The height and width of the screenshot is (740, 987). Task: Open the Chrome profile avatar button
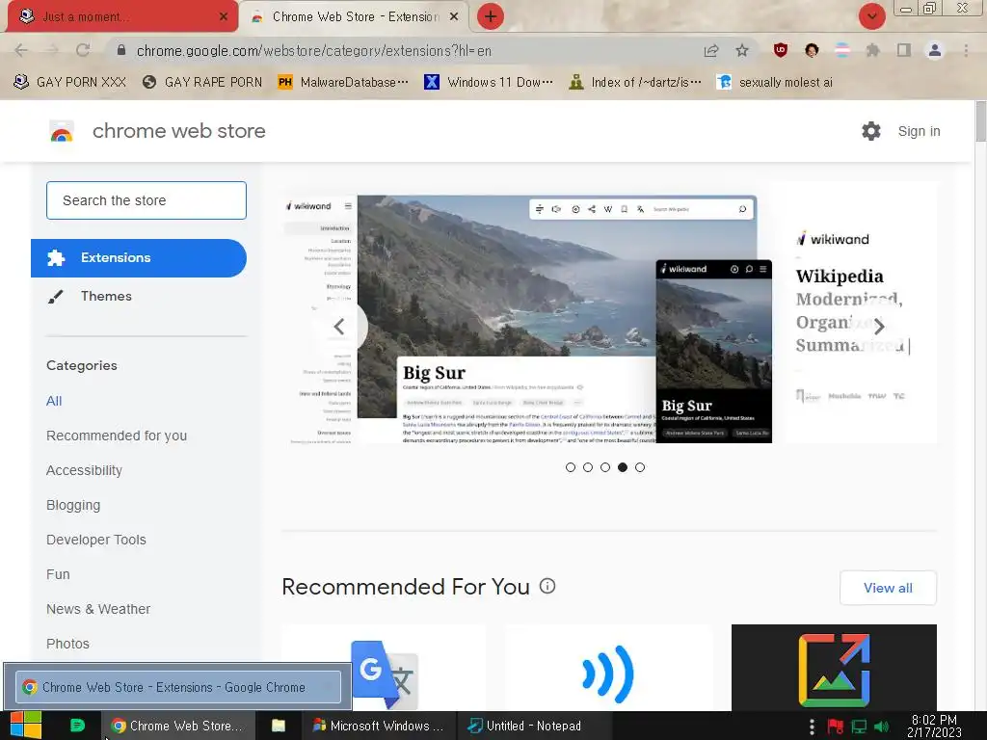click(935, 50)
